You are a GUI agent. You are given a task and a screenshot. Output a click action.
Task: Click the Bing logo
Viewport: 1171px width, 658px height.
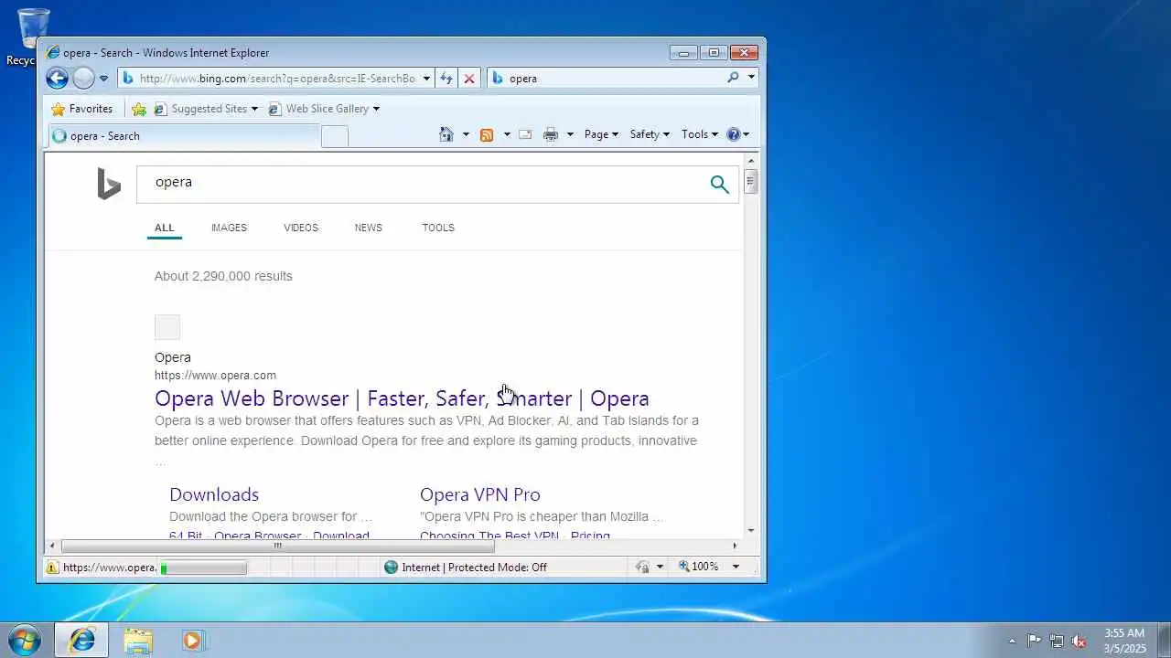tap(109, 184)
